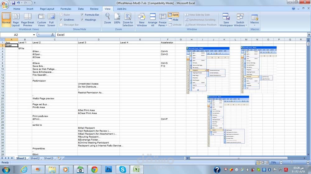The width and height of the screenshot is (311, 174).
Task: Click Arrange All
Action: [152, 20]
